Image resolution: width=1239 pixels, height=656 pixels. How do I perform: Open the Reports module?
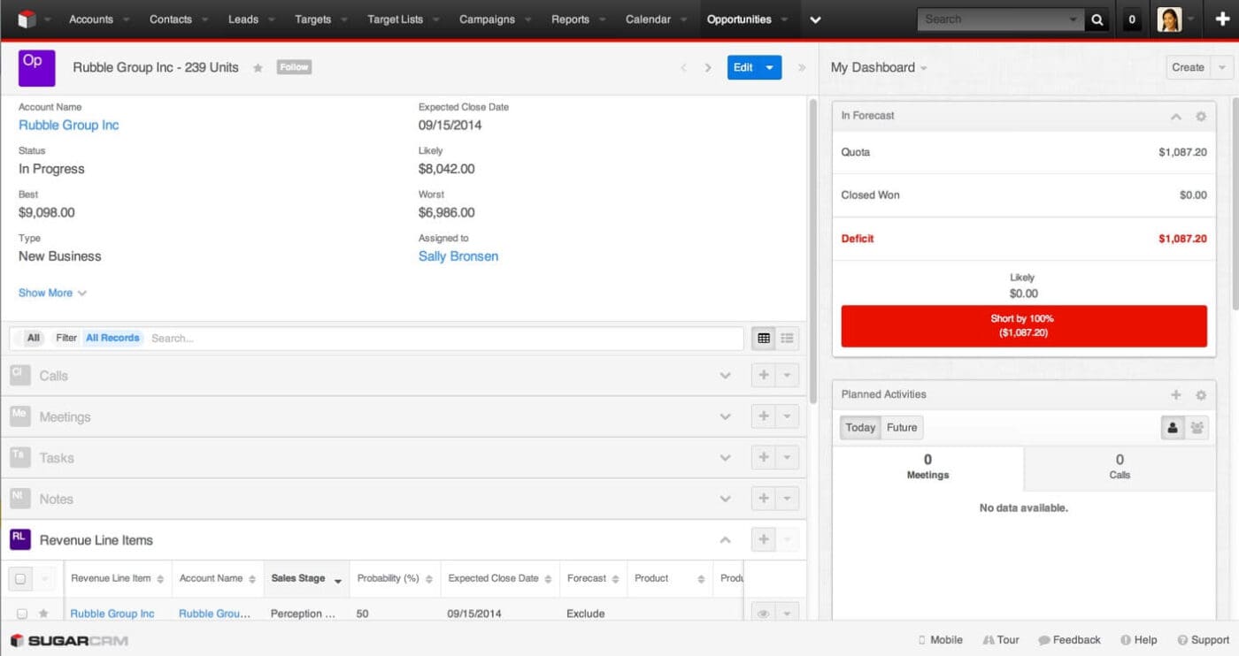570,19
